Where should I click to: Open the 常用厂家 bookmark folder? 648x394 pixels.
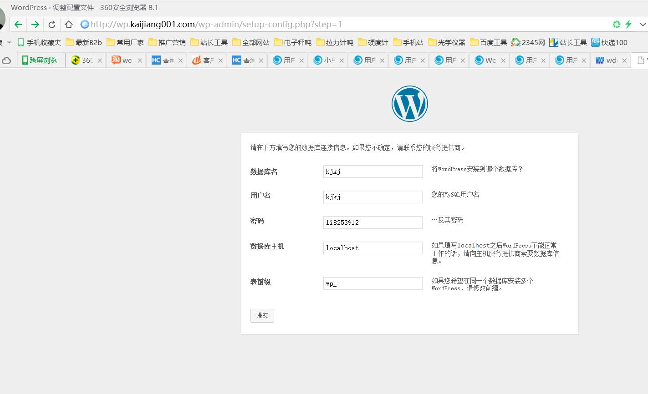(125, 42)
